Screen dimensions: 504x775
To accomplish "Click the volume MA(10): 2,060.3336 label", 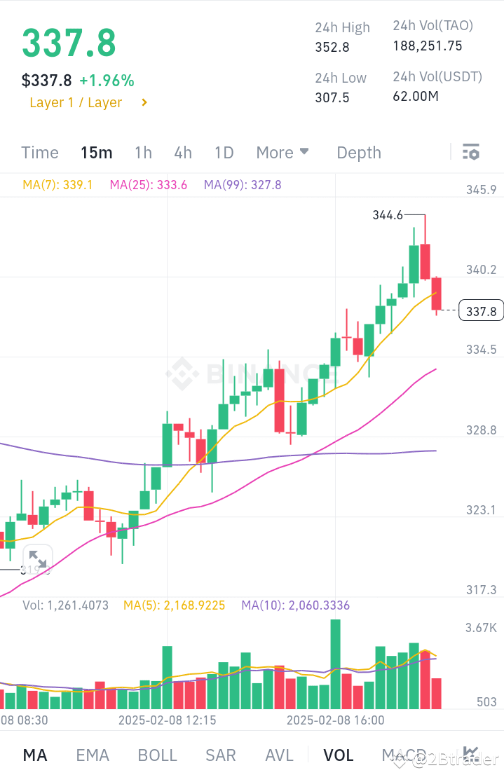I will tap(295, 605).
